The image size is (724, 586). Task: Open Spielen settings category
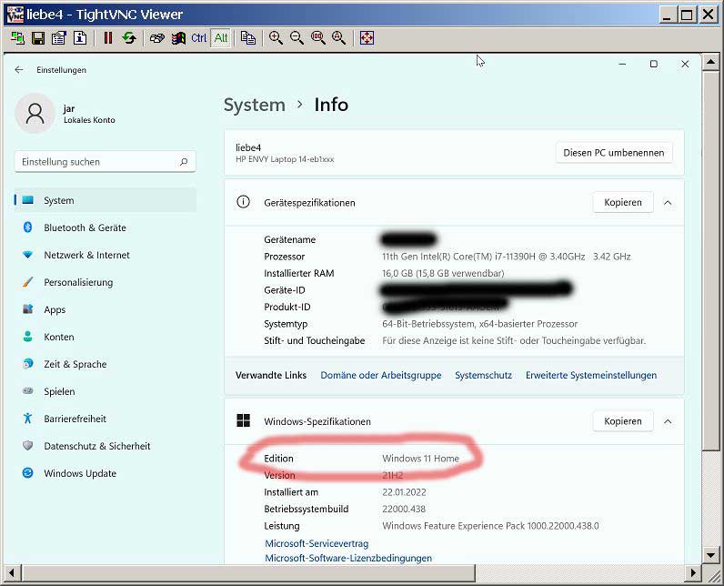(x=106, y=391)
